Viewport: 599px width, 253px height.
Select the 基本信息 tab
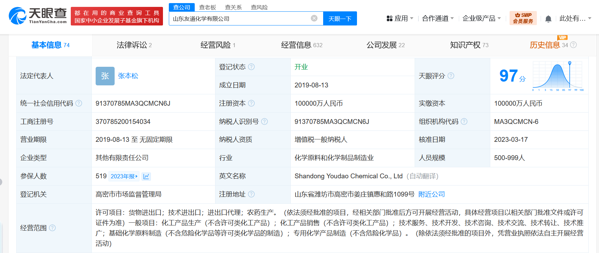point(50,45)
